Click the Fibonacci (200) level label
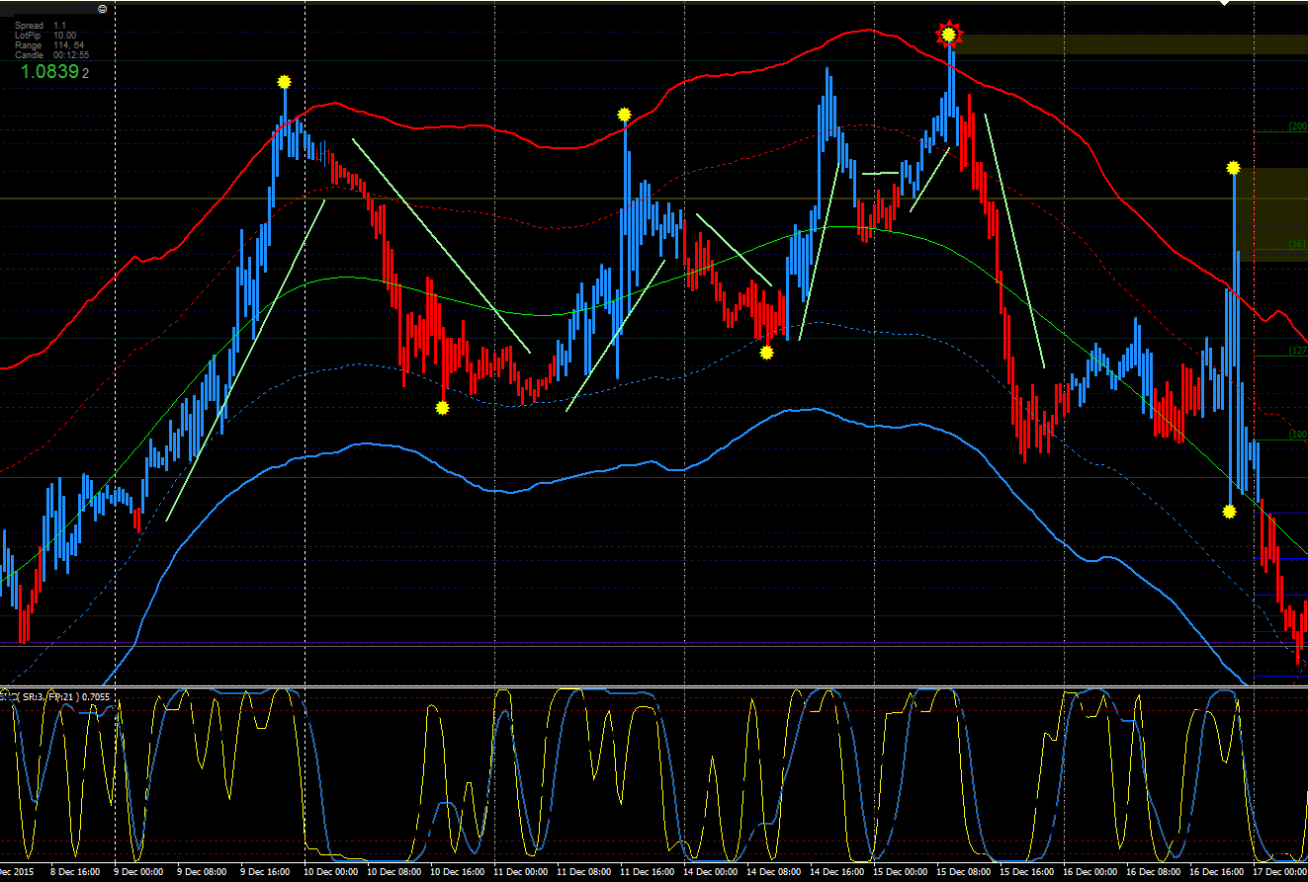This screenshot has width=1308, height=882. coord(1297,126)
